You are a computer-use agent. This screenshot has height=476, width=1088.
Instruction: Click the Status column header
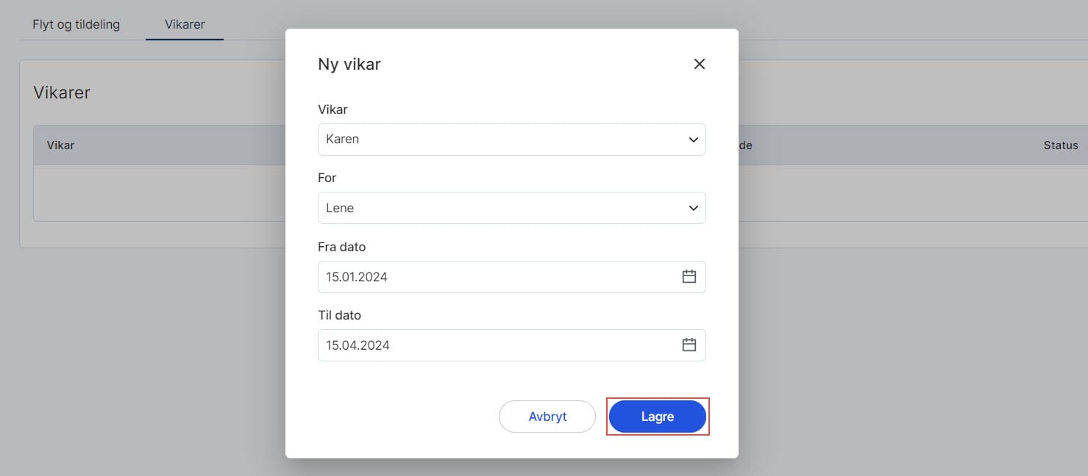(x=1060, y=145)
